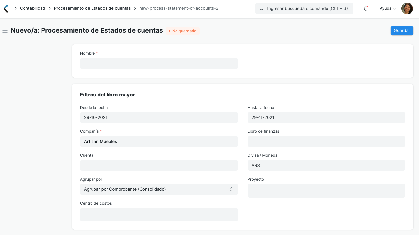Select the Contabilidad breadcrumb item

click(x=32, y=8)
